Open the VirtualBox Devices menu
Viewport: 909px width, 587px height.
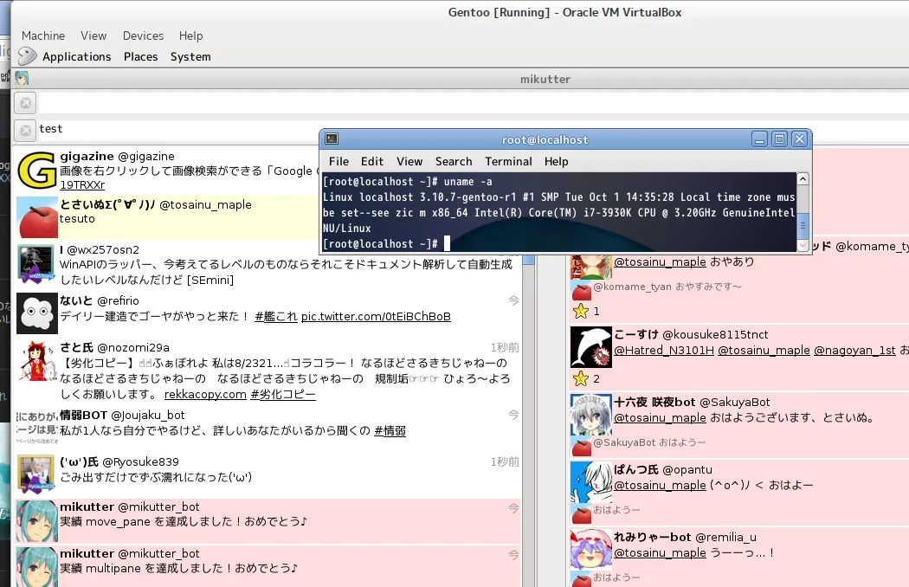[143, 35]
